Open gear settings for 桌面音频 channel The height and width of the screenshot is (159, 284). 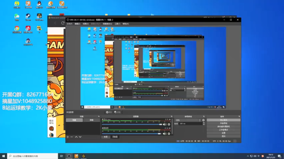coord(169,134)
